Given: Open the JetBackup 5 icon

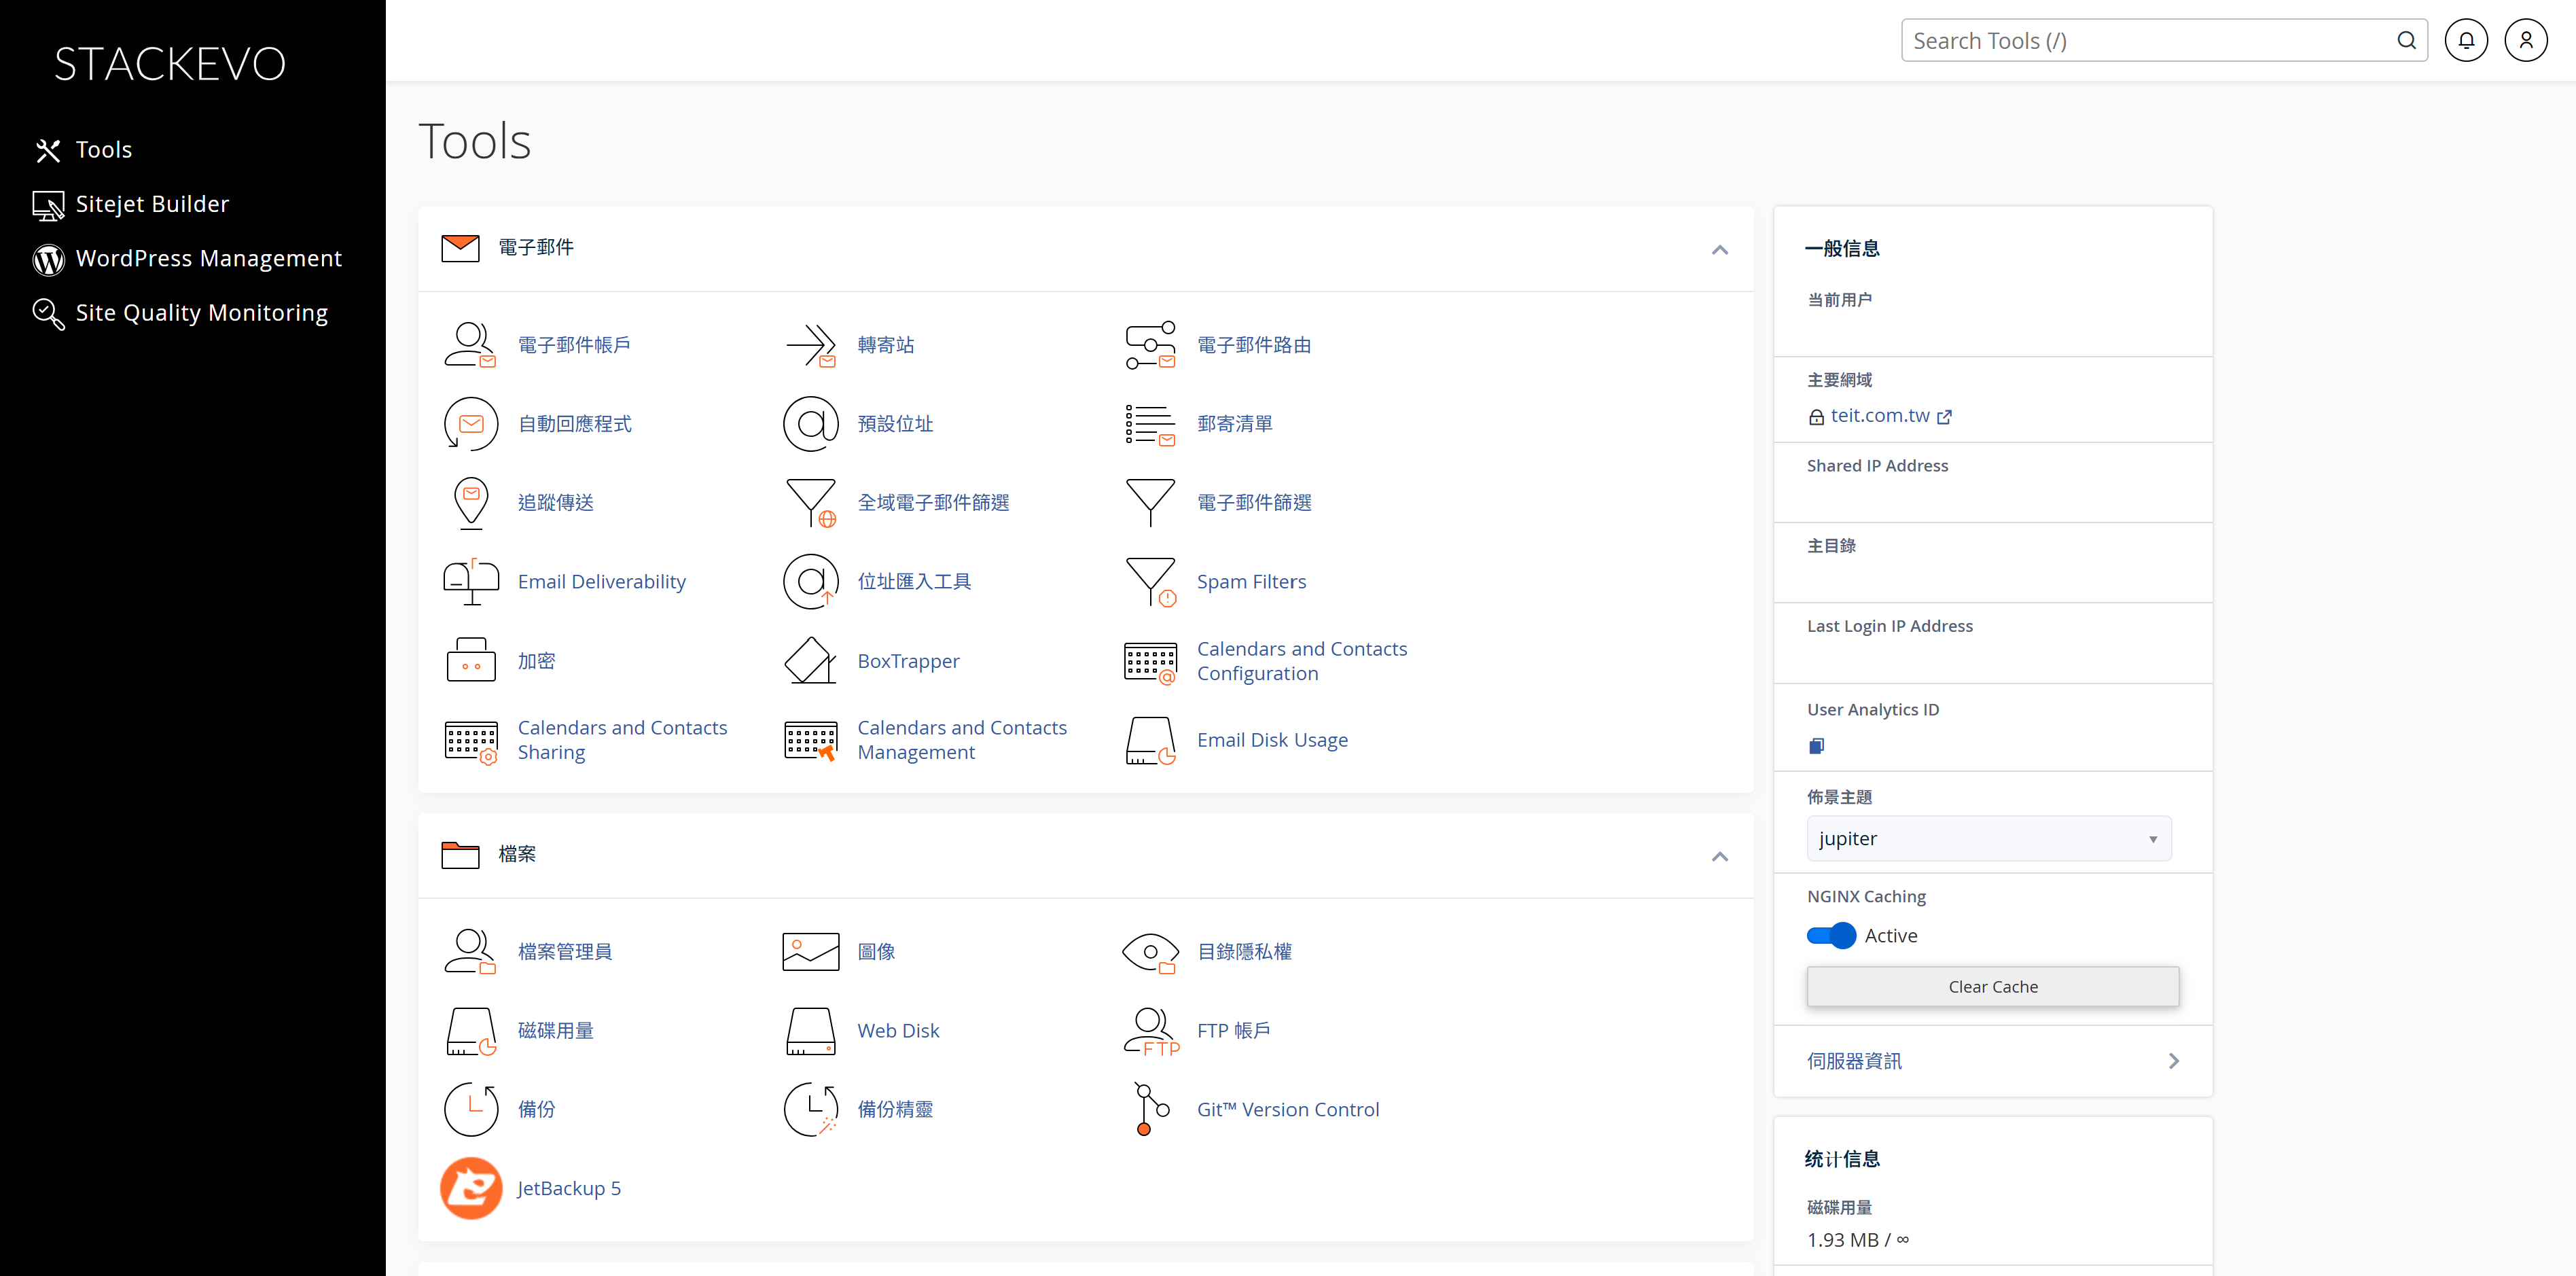Looking at the screenshot, I should (x=471, y=1188).
